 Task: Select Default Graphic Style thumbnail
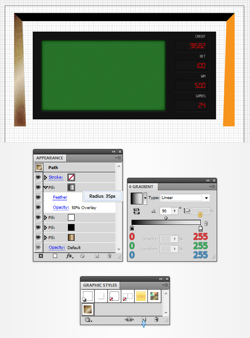click(87, 296)
